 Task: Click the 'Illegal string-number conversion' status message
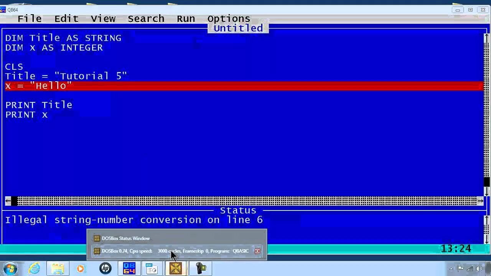(x=134, y=220)
